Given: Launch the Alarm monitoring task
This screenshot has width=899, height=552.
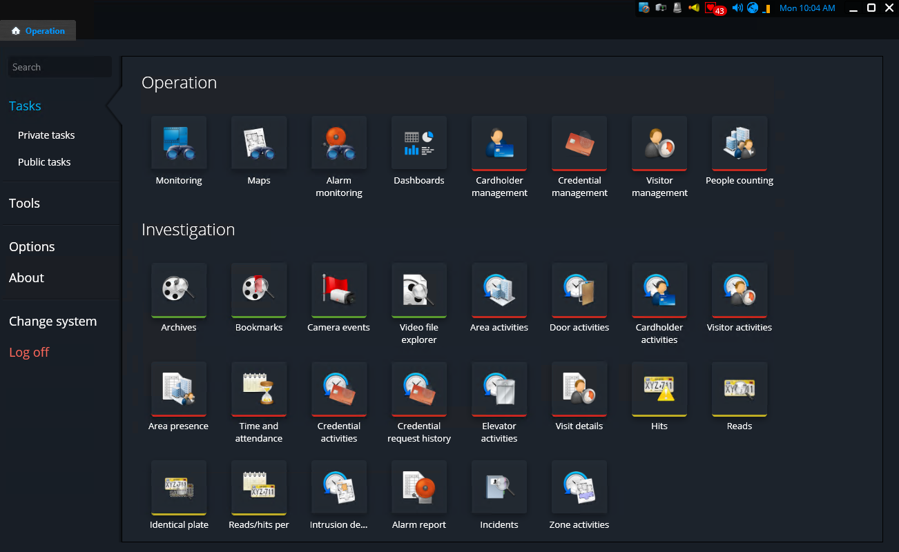Looking at the screenshot, I should [339, 143].
